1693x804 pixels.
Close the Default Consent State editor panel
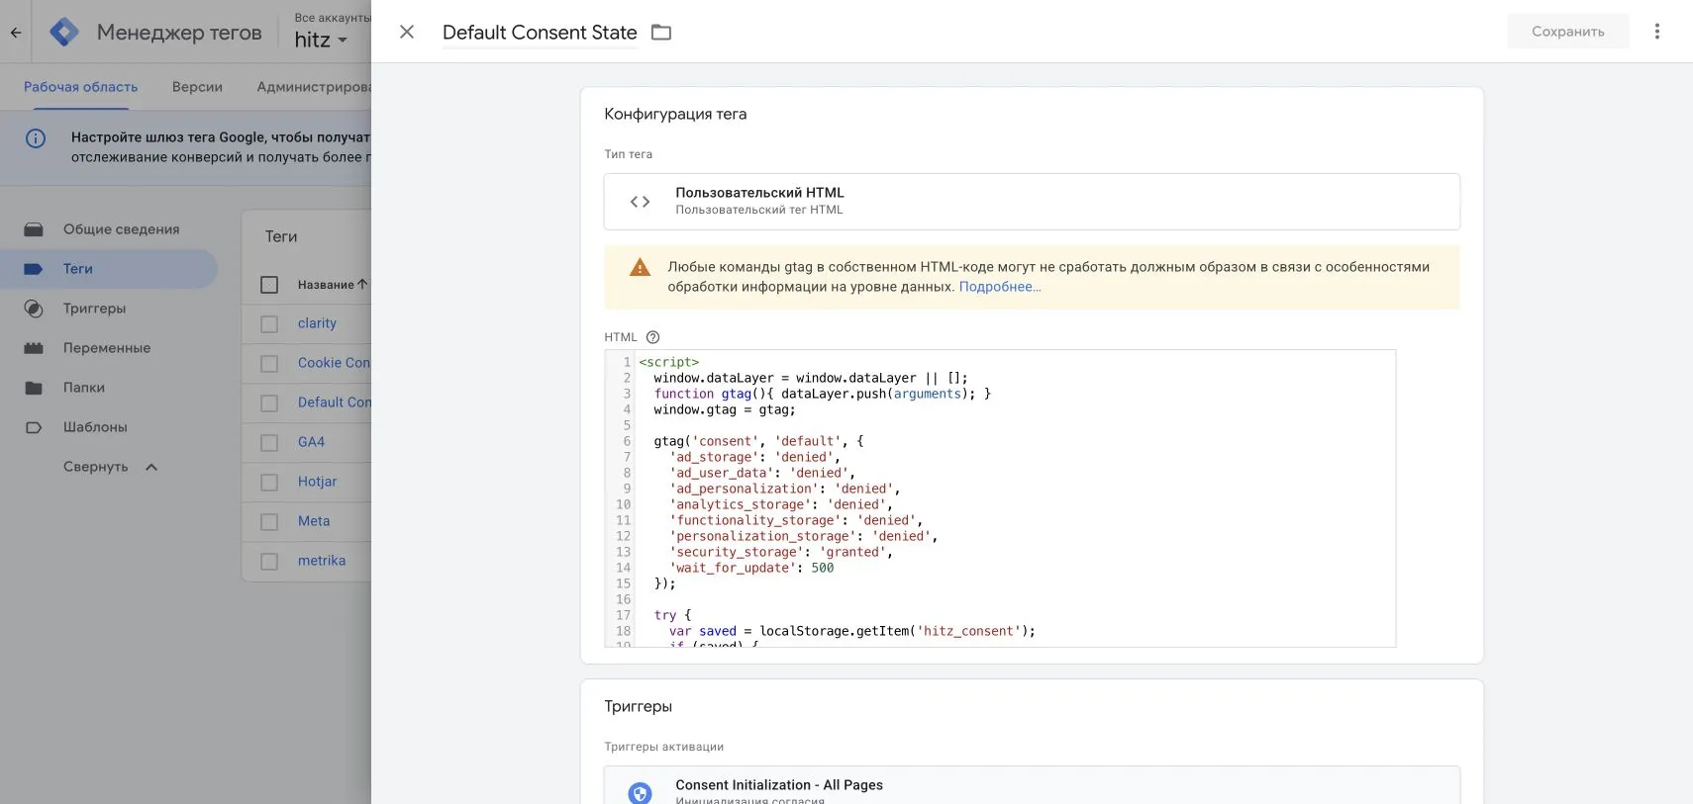tap(407, 32)
